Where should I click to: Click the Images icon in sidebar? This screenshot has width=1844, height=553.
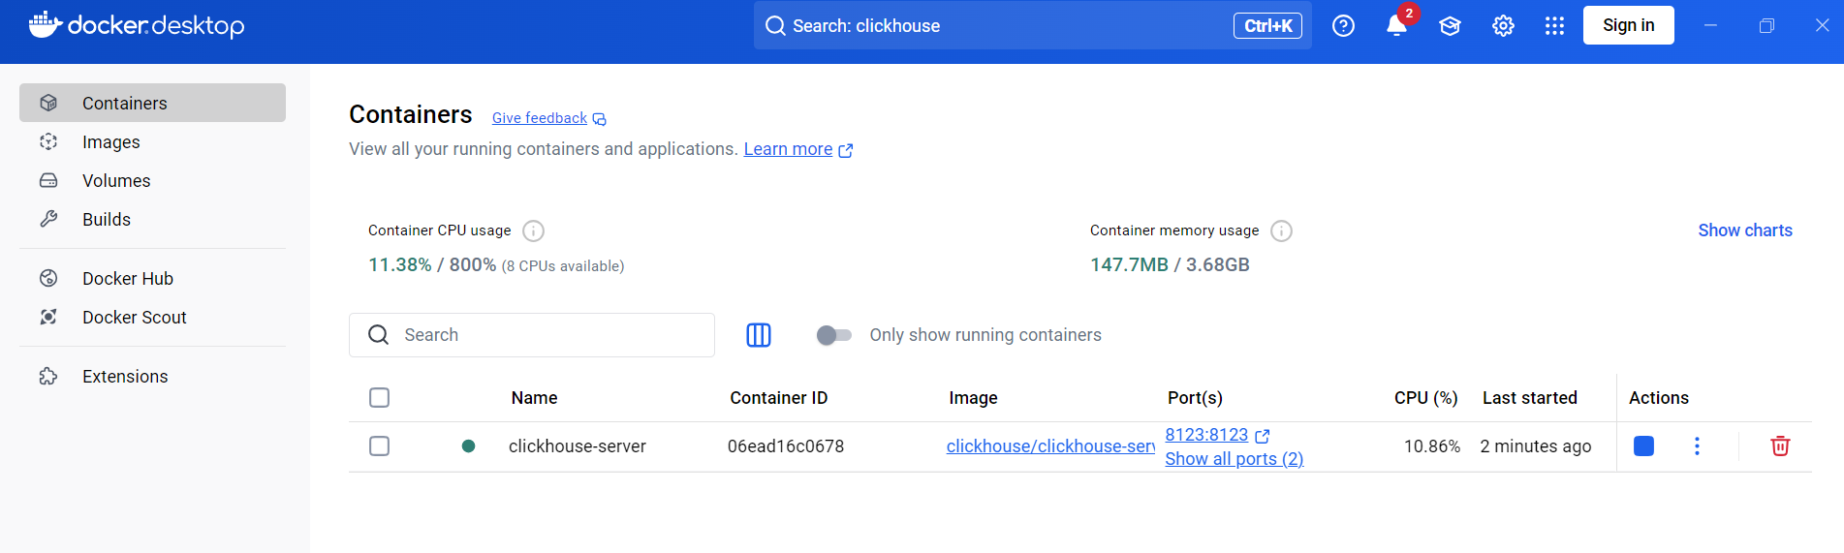[48, 141]
